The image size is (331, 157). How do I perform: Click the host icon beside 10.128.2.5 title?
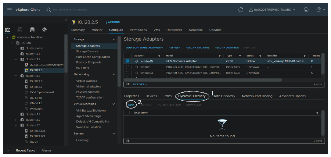(74, 22)
